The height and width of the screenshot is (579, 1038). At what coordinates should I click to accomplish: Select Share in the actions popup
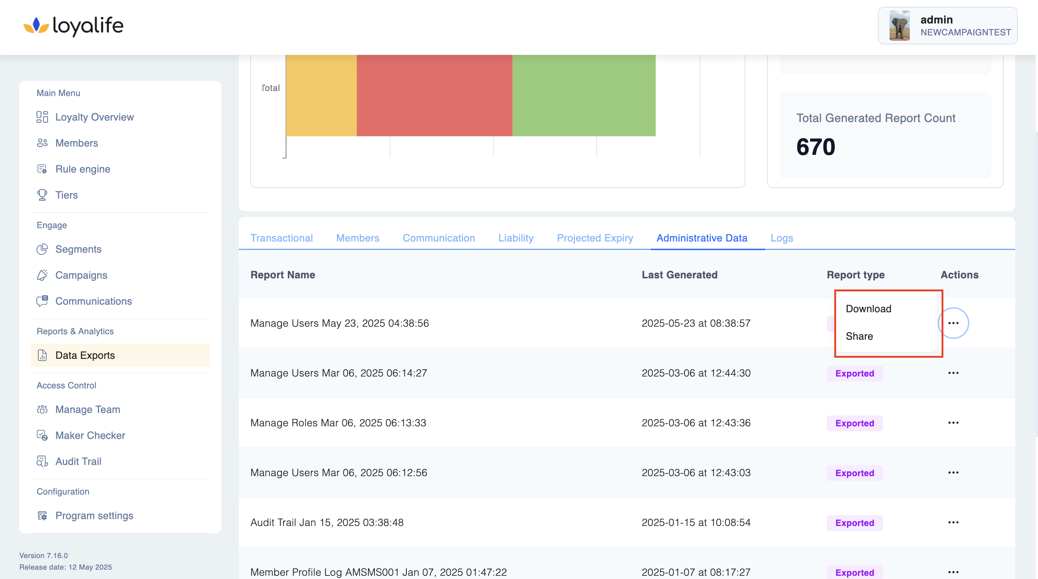click(x=859, y=336)
